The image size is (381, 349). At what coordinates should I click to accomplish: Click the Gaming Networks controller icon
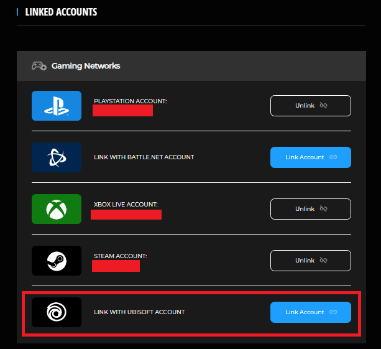pos(39,66)
